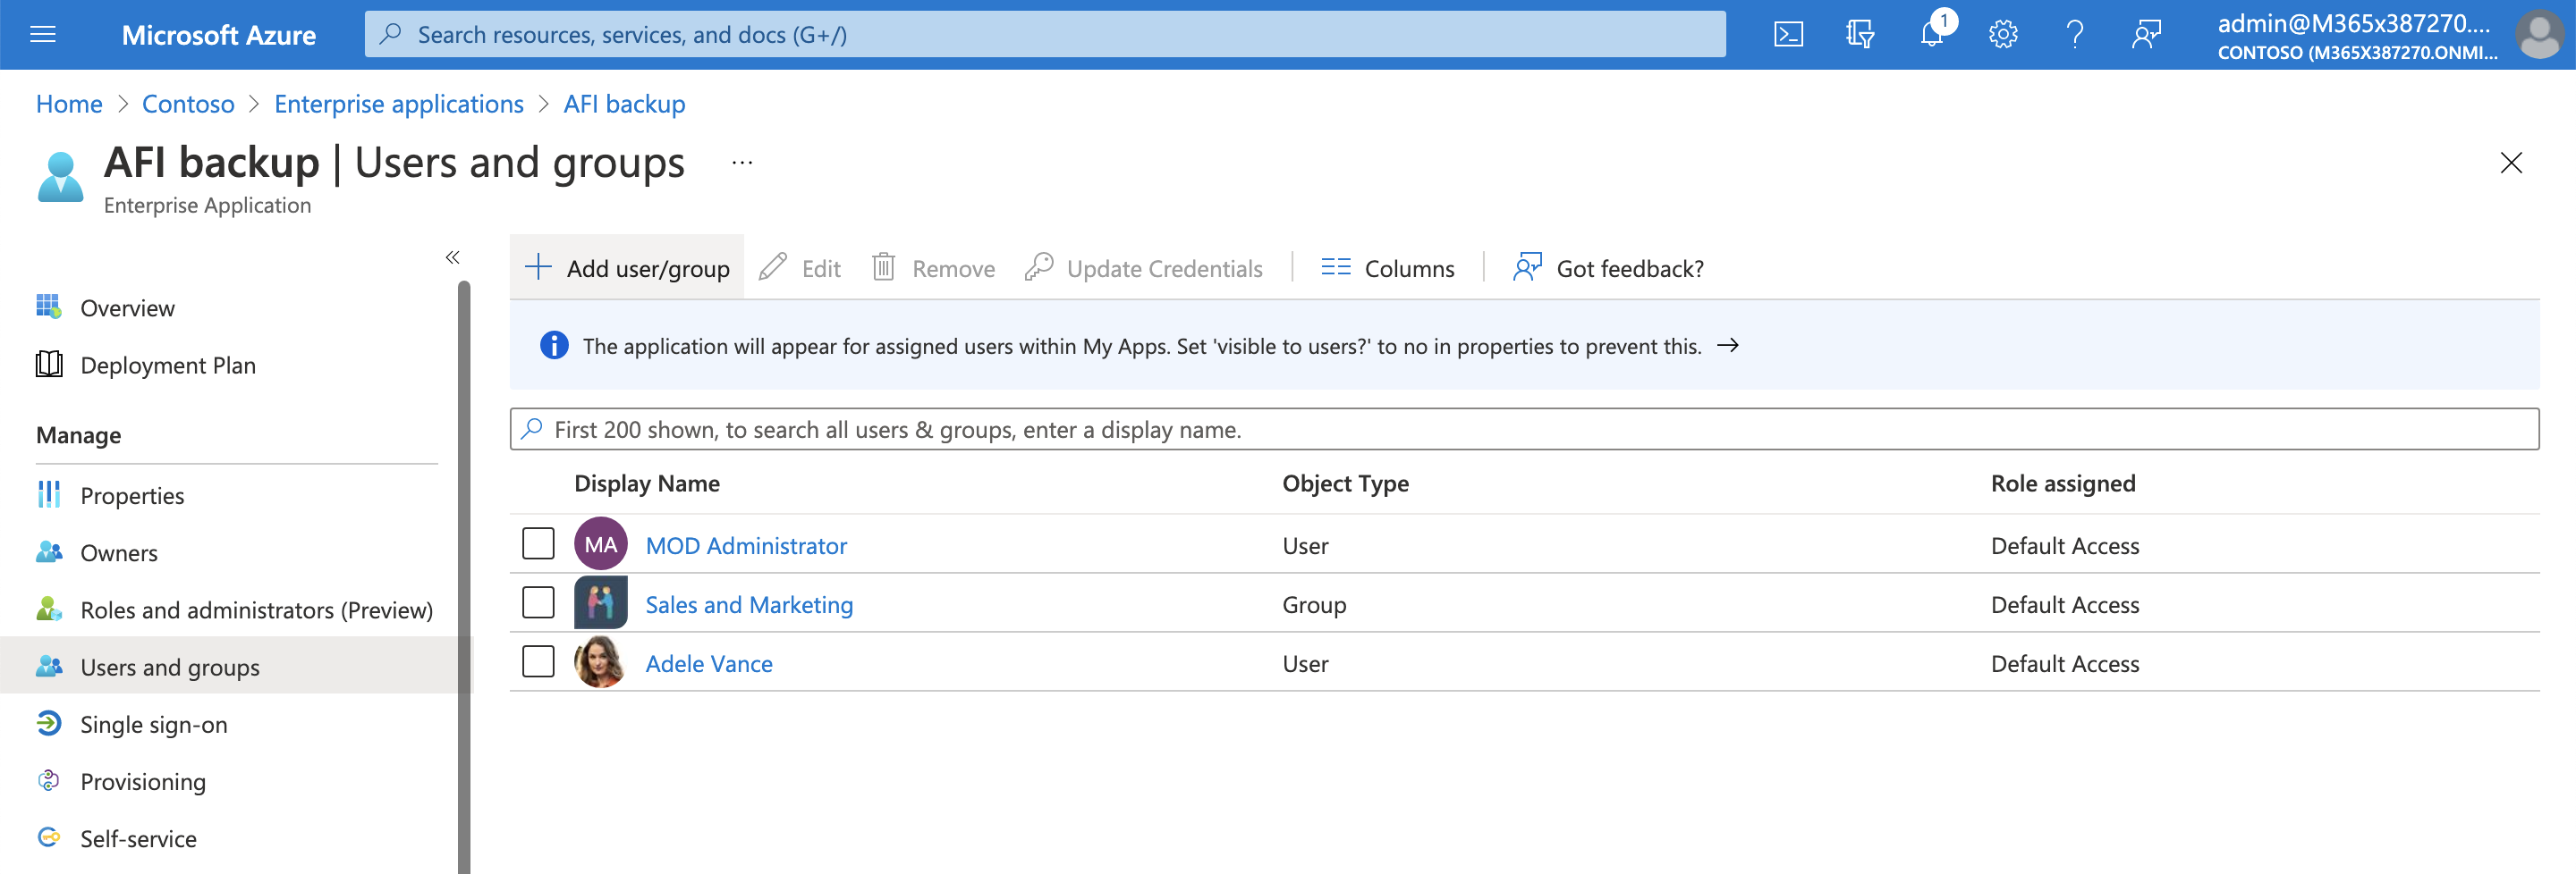Focus the users and groups search box
This screenshot has height=874, width=2576.
coord(1524,430)
